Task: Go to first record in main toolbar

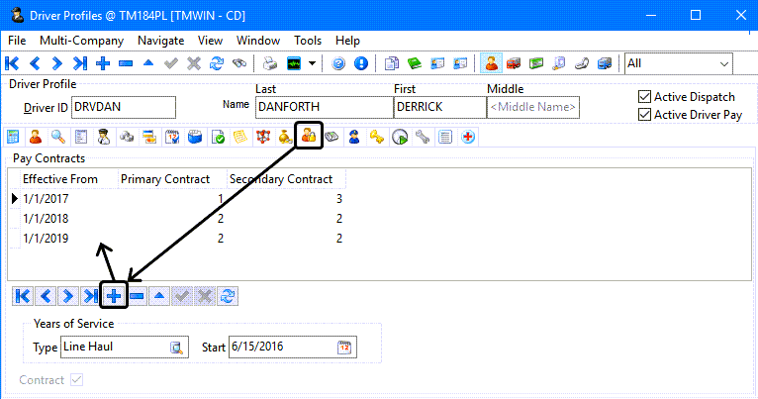Action: (x=12, y=63)
